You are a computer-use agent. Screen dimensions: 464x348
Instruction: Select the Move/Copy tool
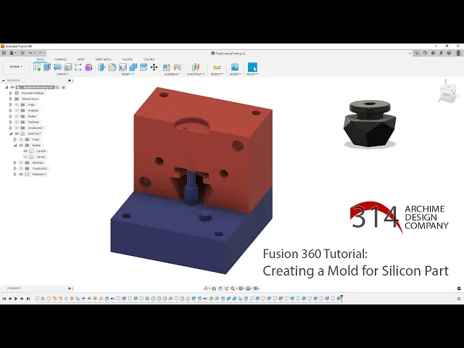[154, 67]
